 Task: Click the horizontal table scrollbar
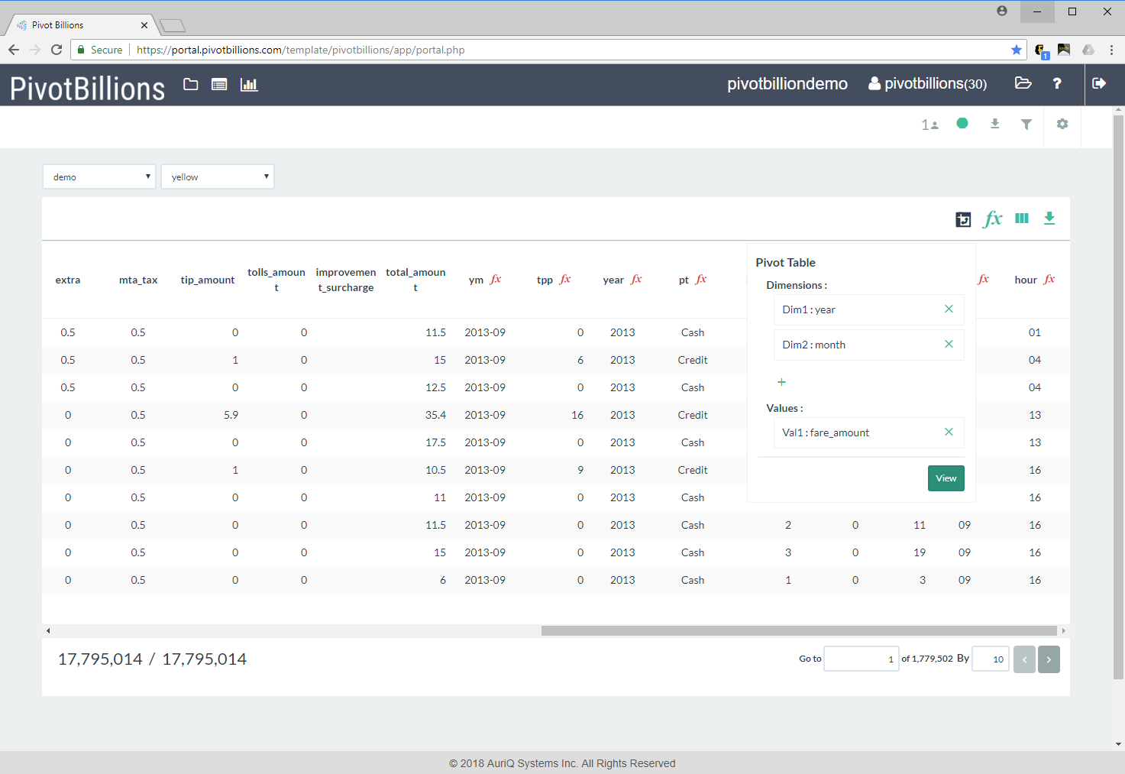click(x=799, y=630)
